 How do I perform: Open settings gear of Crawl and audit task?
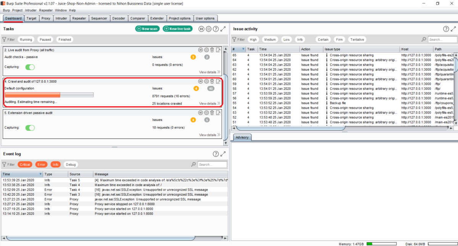tap(206, 81)
